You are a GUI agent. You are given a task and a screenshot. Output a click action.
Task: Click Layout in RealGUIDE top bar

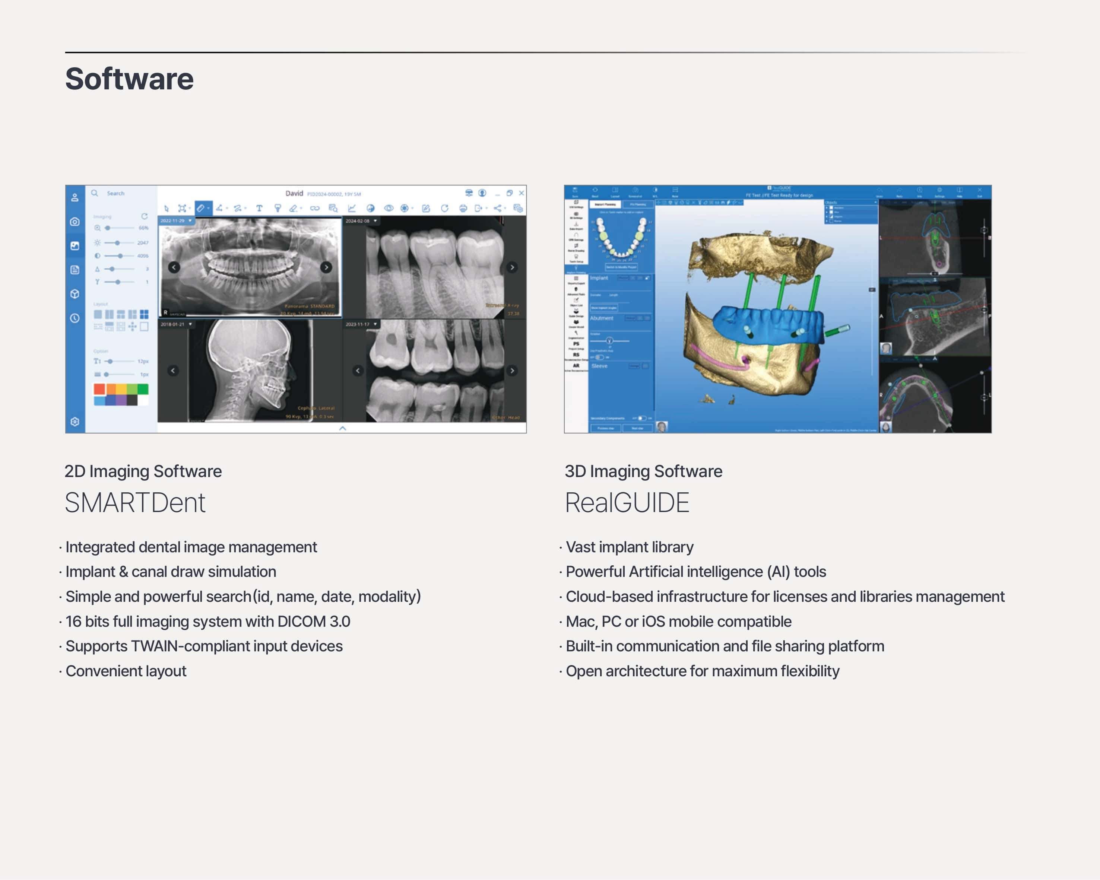[615, 192]
